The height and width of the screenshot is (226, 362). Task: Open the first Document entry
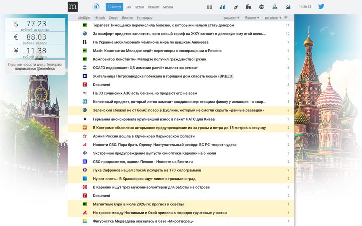[x=102, y=85]
